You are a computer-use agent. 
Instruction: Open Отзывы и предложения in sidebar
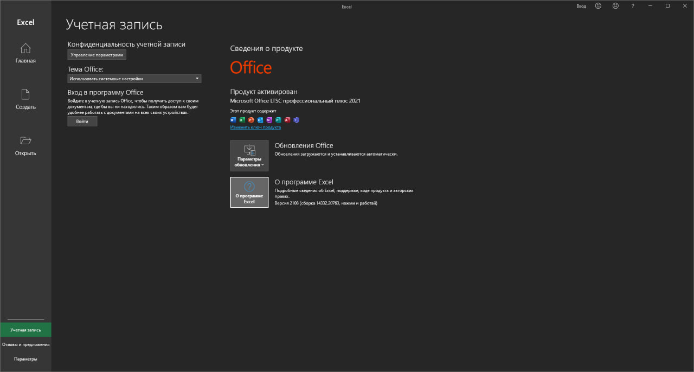[x=25, y=344]
